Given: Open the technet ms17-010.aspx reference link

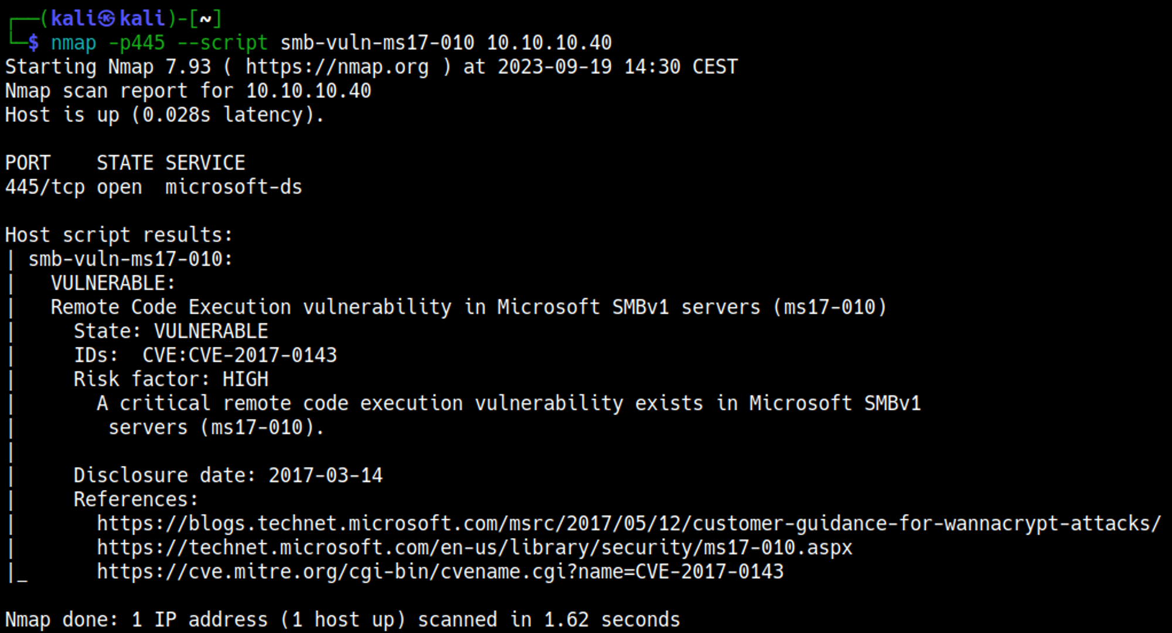Looking at the screenshot, I should click(474, 548).
